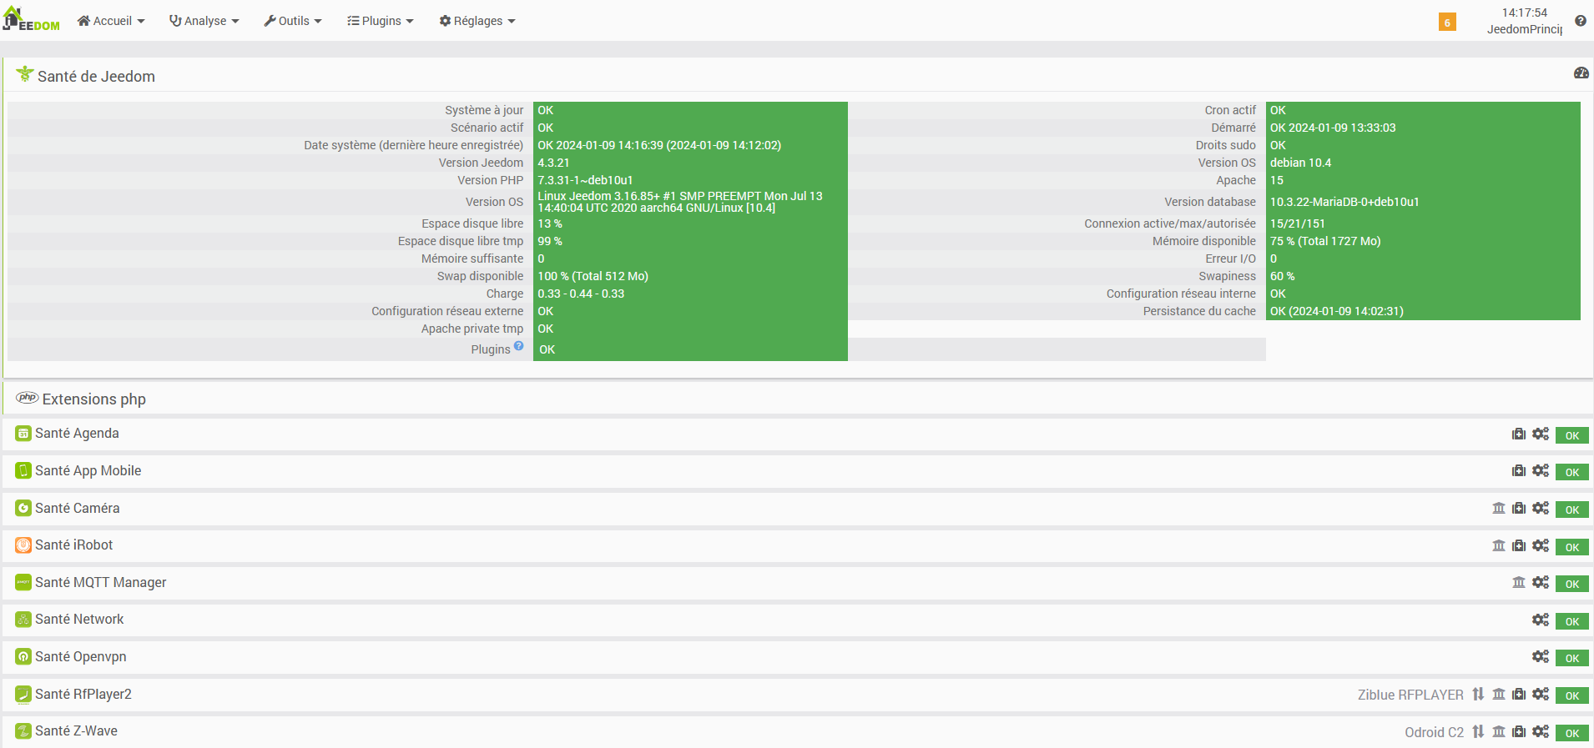This screenshot has height=748, width=1594.
Task: Open Santé App Mobile section
Action: [88, 470]
